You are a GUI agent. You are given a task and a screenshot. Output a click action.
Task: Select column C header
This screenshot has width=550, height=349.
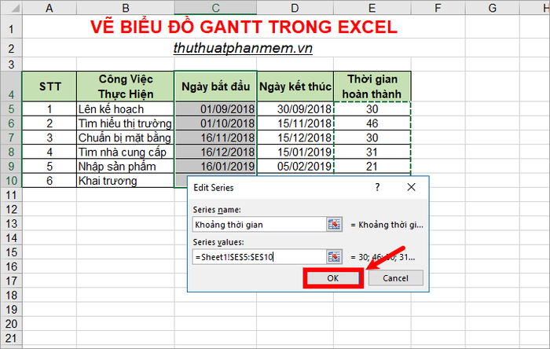tap(215, 7)
